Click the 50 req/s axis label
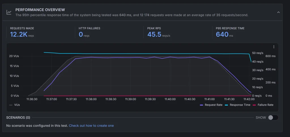 (258, 53)
